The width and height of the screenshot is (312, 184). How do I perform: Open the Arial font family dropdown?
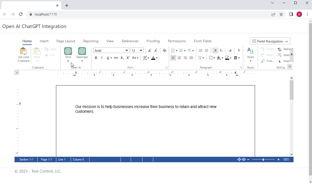111,50
